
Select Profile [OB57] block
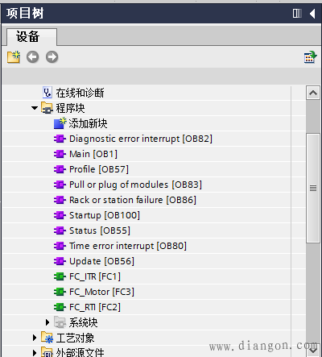[x=99, y=169]
